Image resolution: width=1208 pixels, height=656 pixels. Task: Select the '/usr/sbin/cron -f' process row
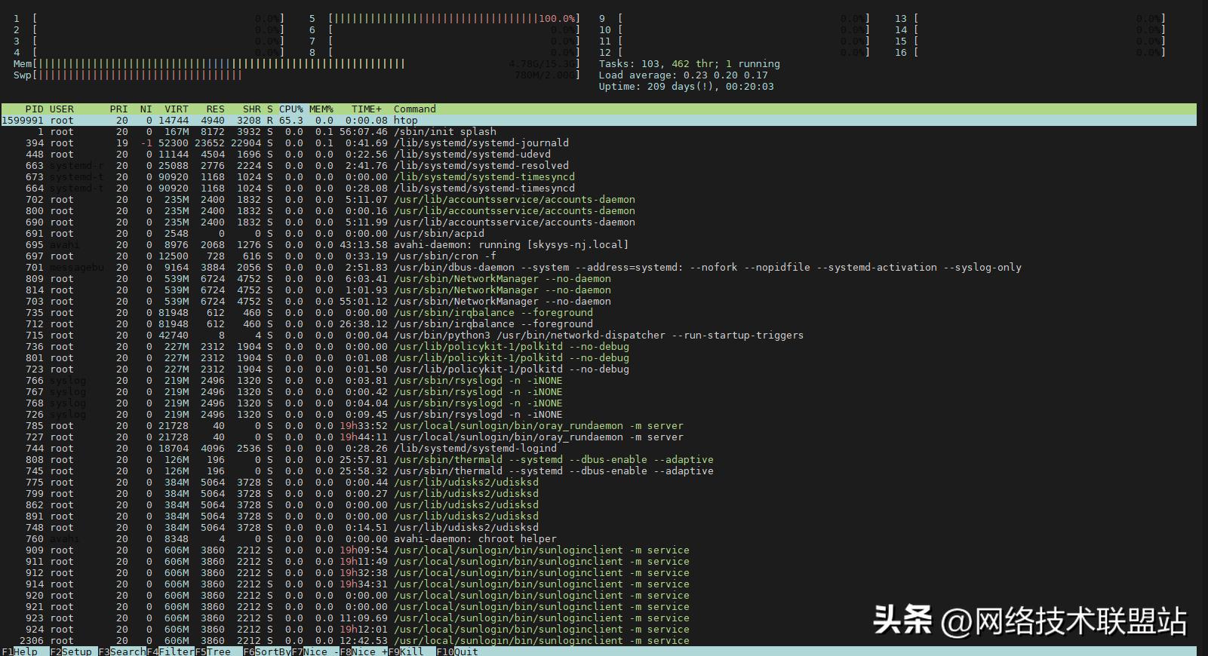point(599,256)
